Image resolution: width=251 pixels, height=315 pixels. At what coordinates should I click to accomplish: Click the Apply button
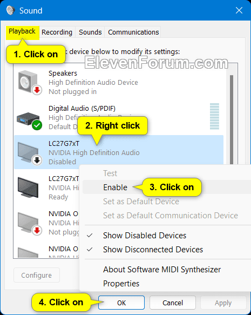coord(223,303)
